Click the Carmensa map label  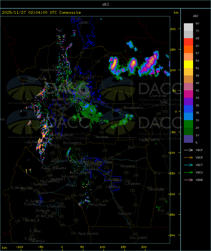point(113,187)
